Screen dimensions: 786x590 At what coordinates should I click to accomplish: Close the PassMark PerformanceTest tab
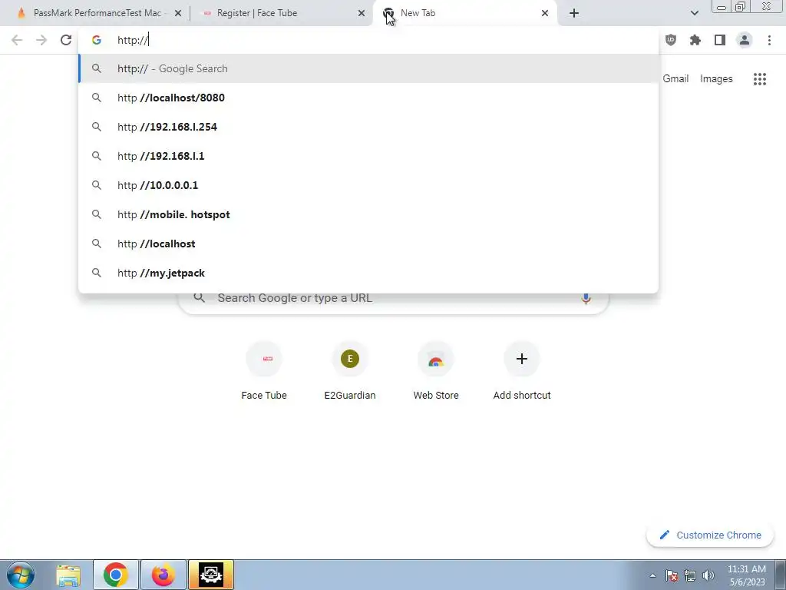(x=178, y=13)
